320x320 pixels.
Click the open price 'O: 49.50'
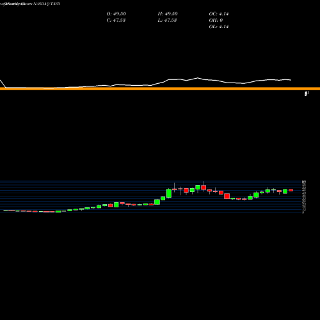116,14
